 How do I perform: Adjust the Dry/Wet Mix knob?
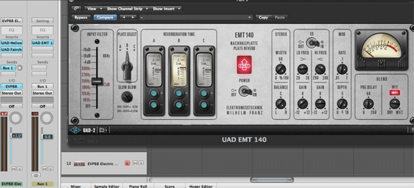(x=395, y=104)
